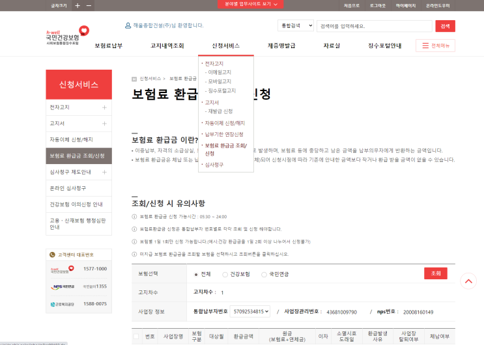Open 온라인도우미 in the top bar

[x=438, y=6]
